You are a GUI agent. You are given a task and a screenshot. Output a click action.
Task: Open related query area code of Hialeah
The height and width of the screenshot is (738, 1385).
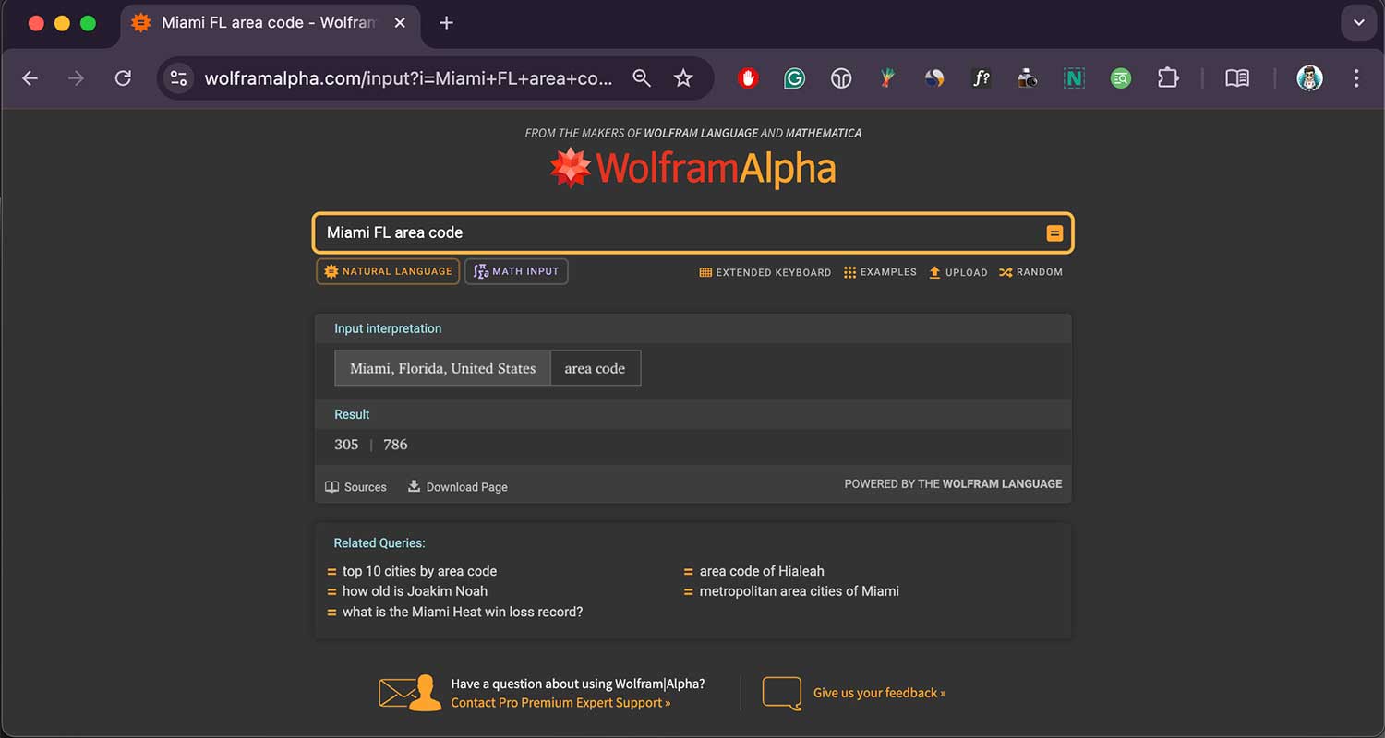coord(761,571)
